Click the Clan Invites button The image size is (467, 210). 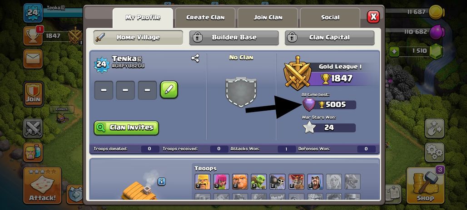126,128
